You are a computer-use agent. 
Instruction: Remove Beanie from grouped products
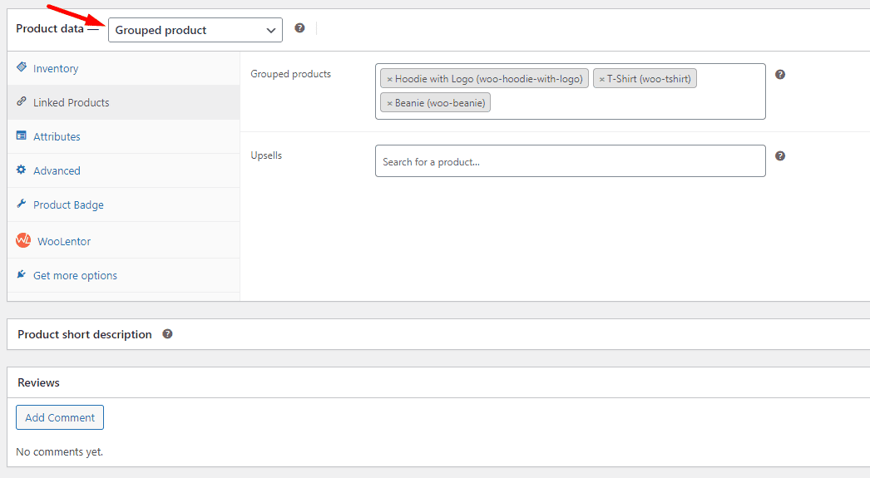(x=389, y=103)
